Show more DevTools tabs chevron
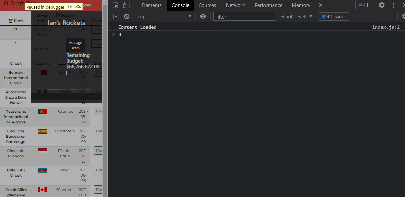The width and height of the screenshot is (405, 197). click(321, 5)
